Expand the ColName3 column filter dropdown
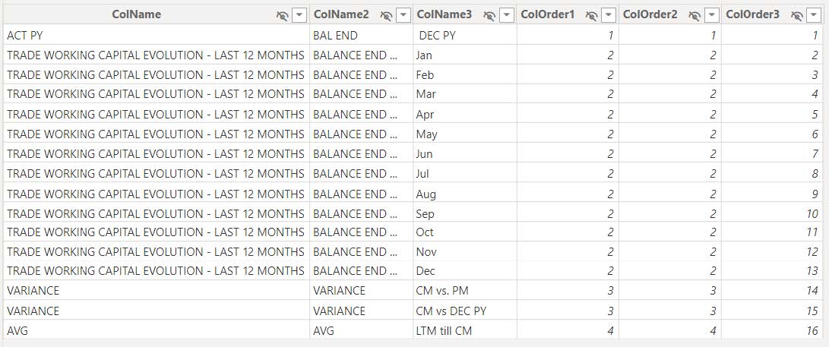 pyautogui.click(x=506, y=14)
